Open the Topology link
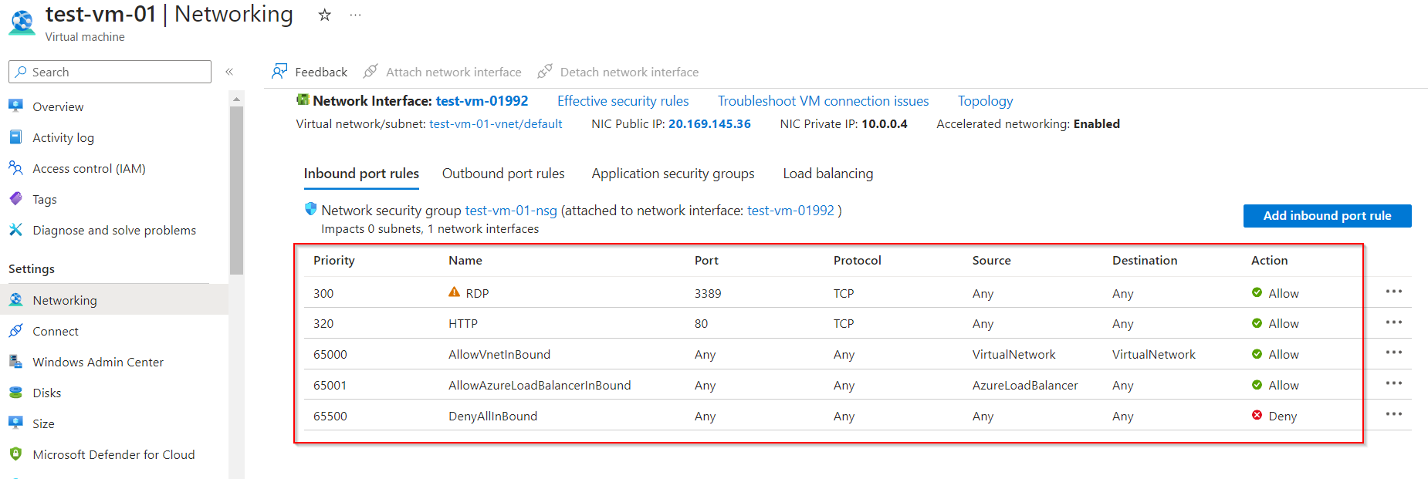This screenshot has height=479, width=1428. coord(985,101)
